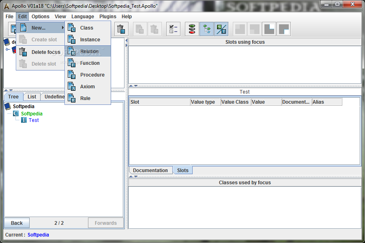Toggle the hierarchy tree view toolbar button

pos(207,29)
